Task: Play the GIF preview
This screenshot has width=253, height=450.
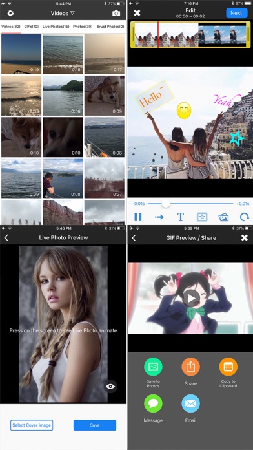Action: pyautogui.click(x=191, y=298)
